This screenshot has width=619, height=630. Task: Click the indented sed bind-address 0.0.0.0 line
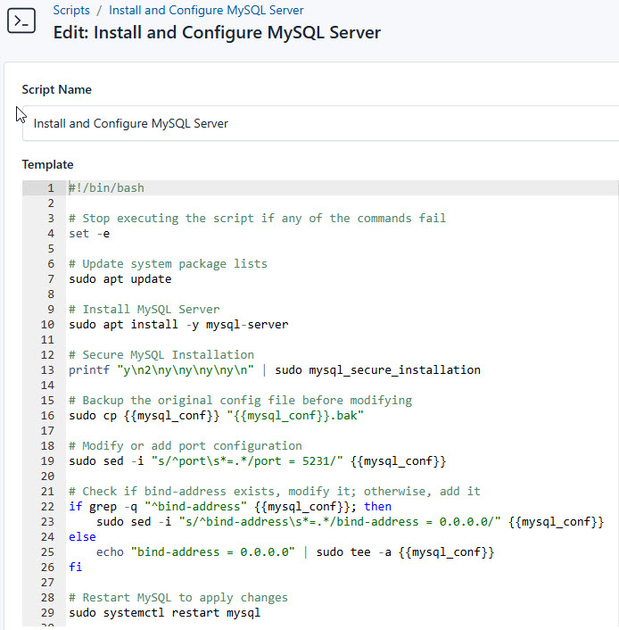[351, 521]
